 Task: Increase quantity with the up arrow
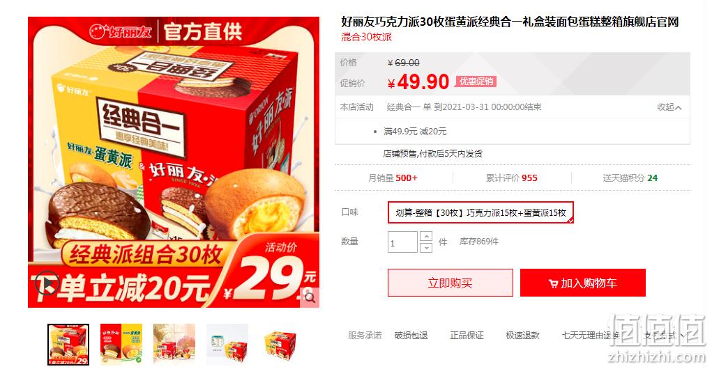point(426,236)
